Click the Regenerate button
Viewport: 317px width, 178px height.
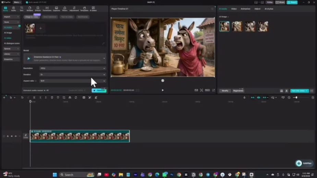pos(238,91)
